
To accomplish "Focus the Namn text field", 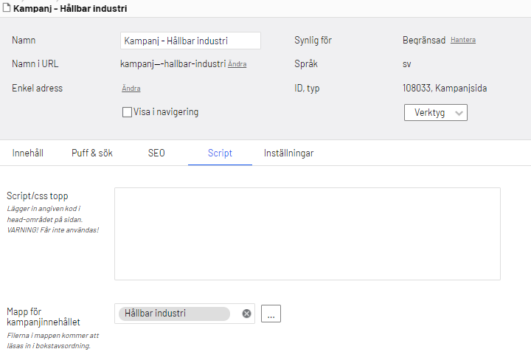I will point(190,41).
